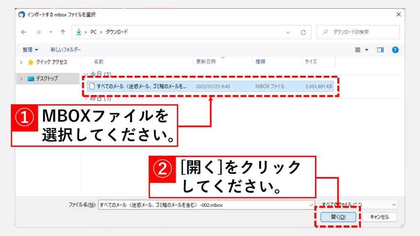This screenshot has height=236, width=420.
Task: Click 新しいフォルダー in the toolbar
Action: [66, 50]
